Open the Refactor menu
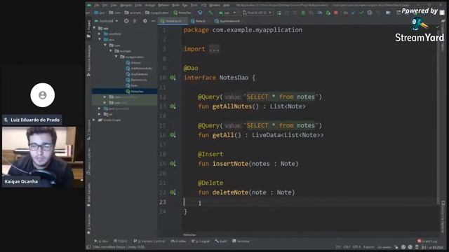This screenshot has width=449, height=252. pyautogui.click(x=163, y=5)
